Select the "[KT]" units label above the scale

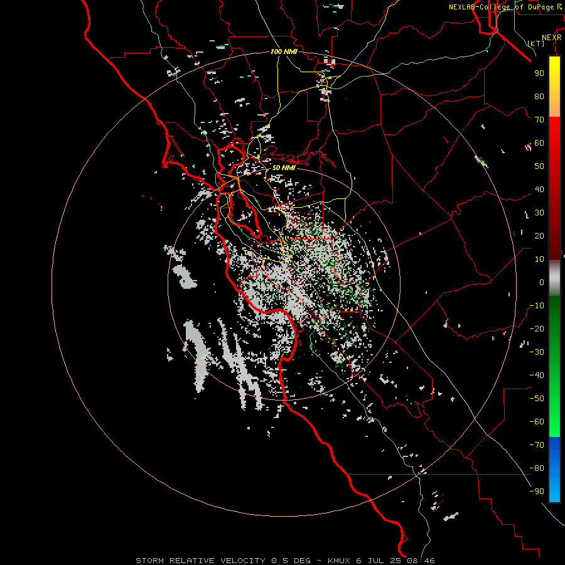coord(536,43)
